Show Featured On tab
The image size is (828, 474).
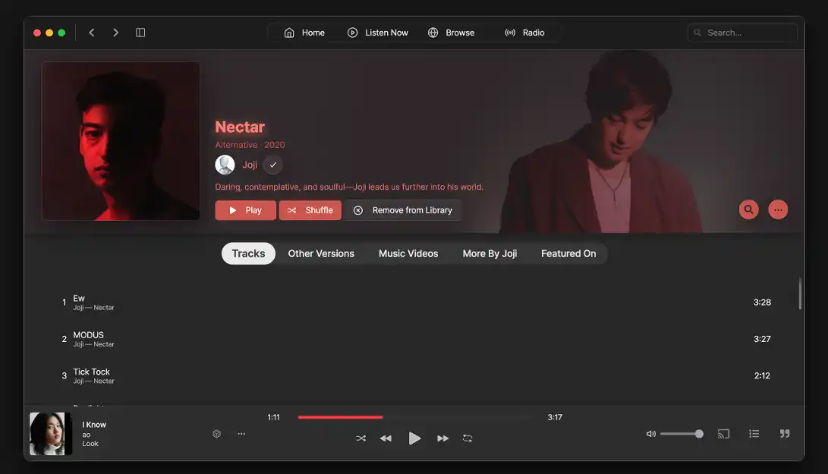click(568, 253)
